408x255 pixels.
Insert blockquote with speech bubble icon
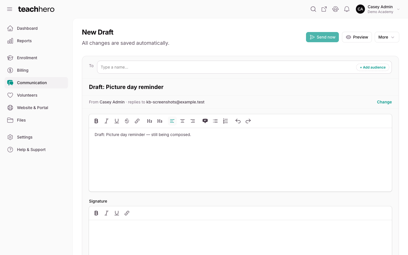[x=205, y=121]
